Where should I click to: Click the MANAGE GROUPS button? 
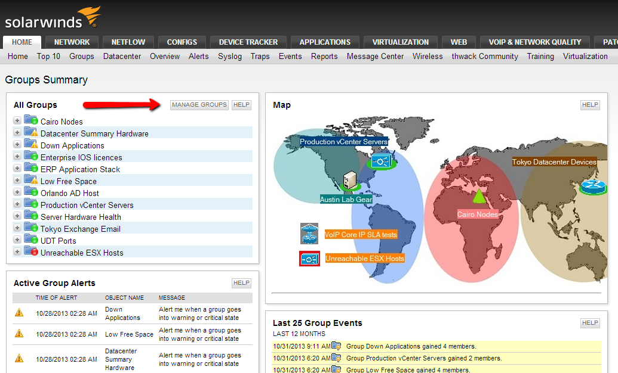[199, 105]
